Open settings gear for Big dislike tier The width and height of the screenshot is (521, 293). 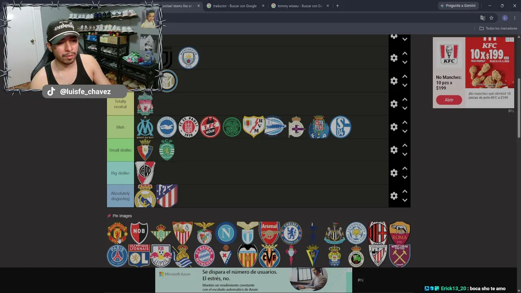(394, 173)
